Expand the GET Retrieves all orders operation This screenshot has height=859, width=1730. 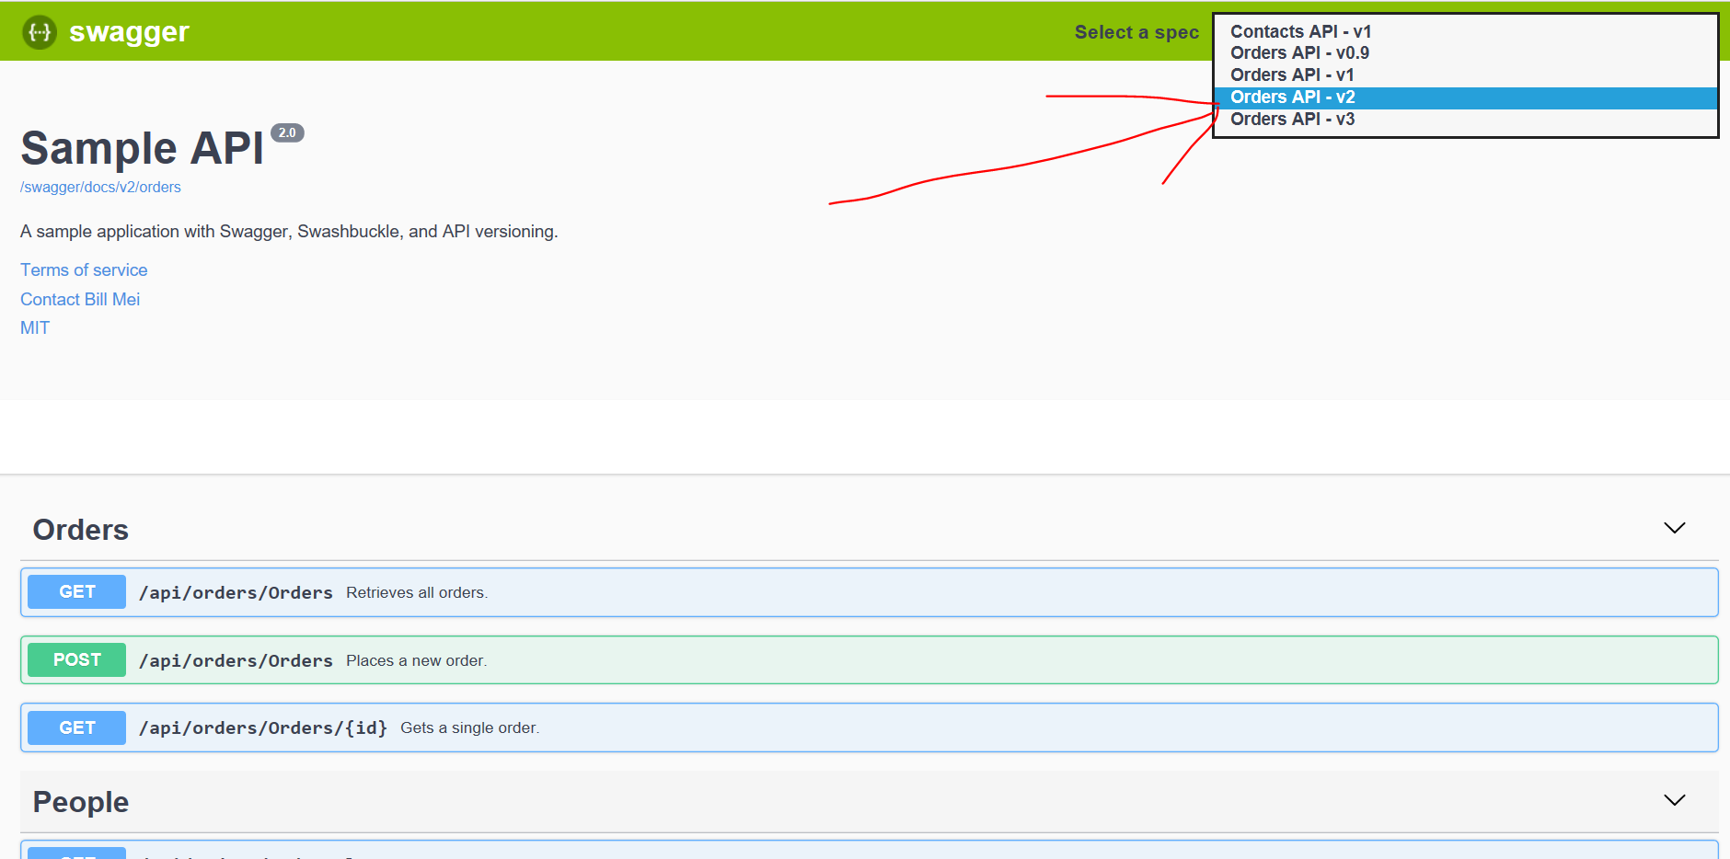click(869, 592)
